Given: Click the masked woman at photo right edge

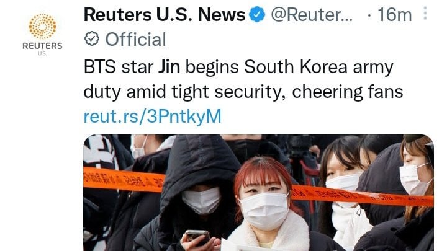Looking at the screenshot, I should pyautogui.click(x=417, y=193).
